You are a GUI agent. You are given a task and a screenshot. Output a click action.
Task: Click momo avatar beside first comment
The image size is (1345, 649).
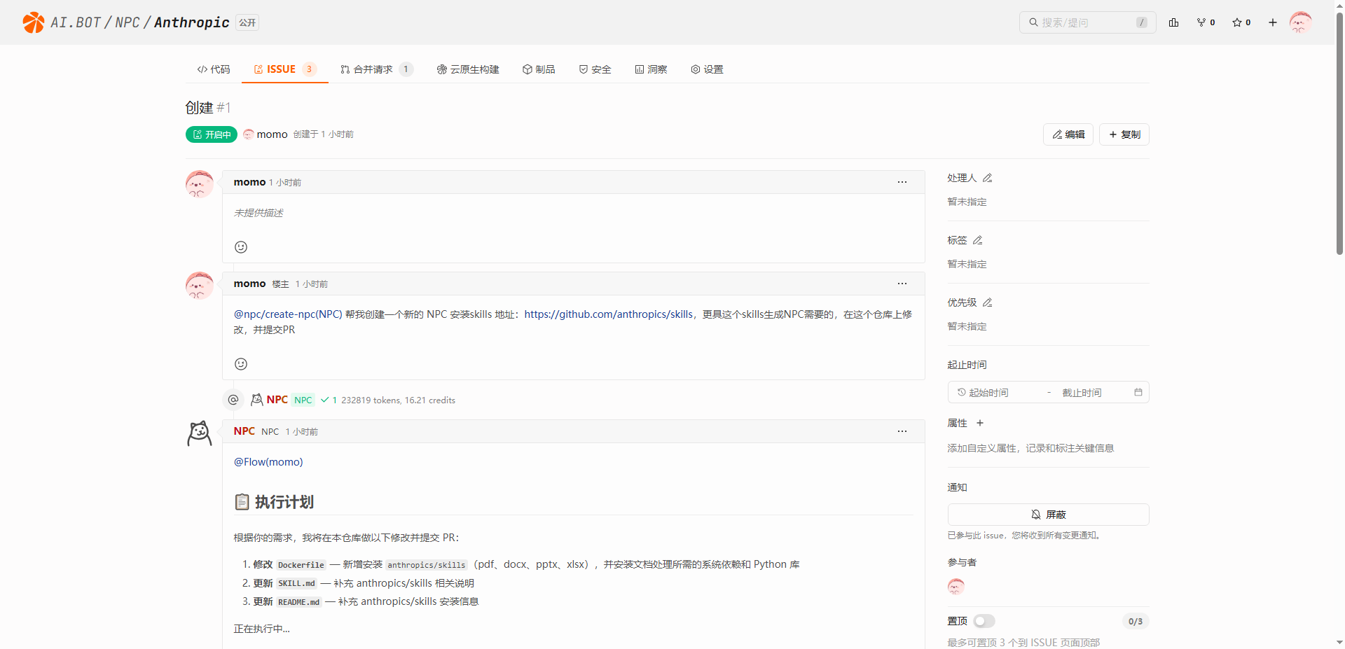click(x=200, y=184)
